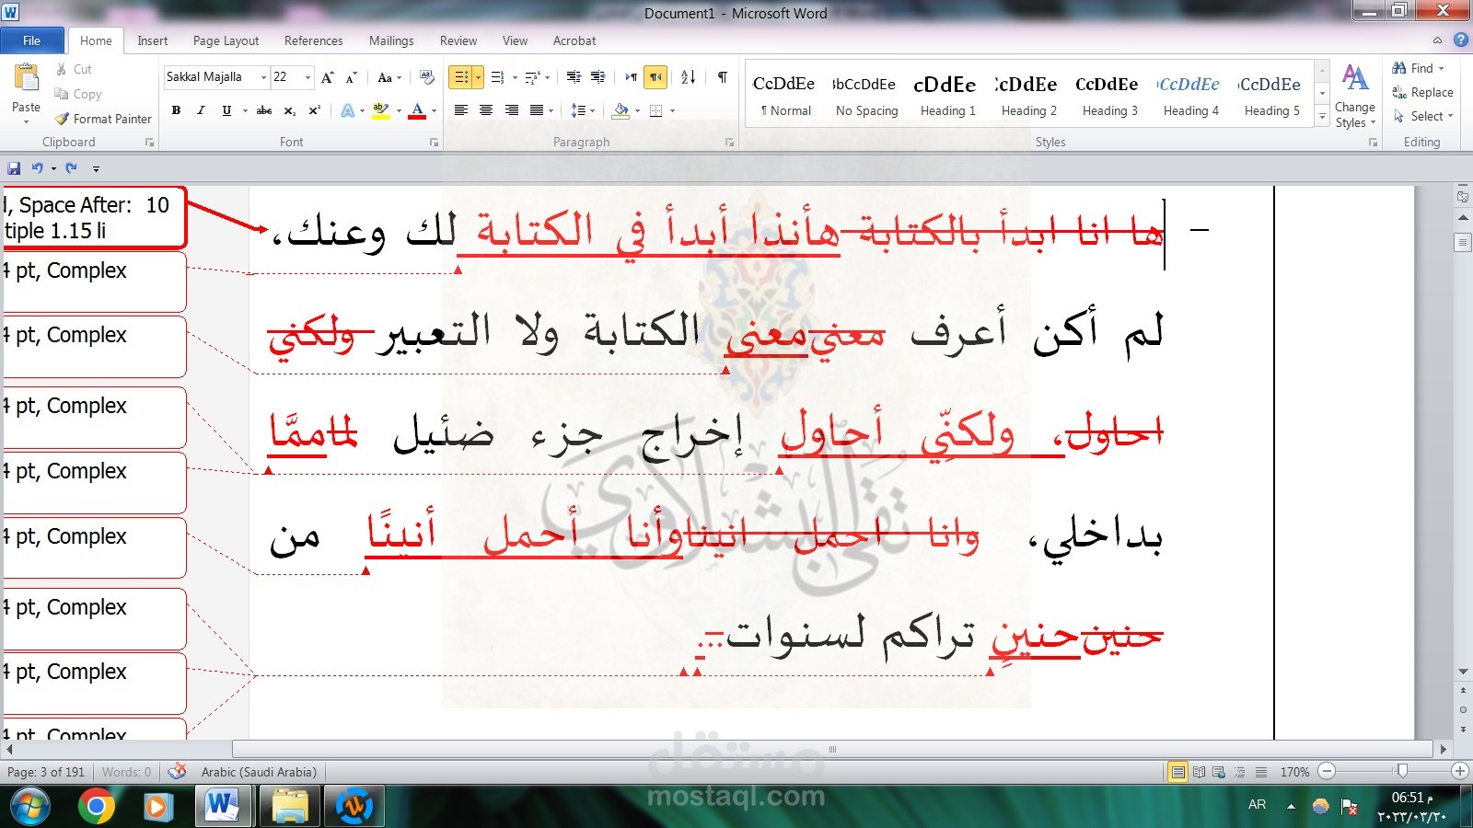Screen dimensions: 1473x828
Task: Click the Select button in Editing group
Action: [1422, 116]
